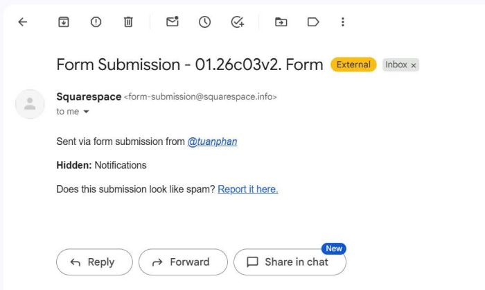Snooze this email with clock icon
Viewport: 485px width, 290px height.
pos(204,22)
